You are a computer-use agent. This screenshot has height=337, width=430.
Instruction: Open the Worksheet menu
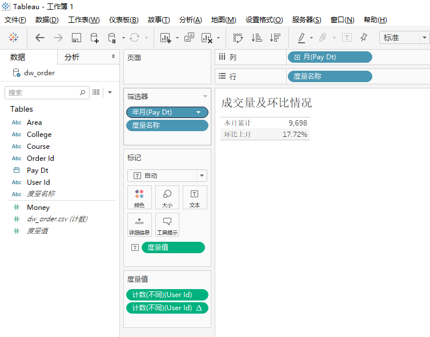84,20
